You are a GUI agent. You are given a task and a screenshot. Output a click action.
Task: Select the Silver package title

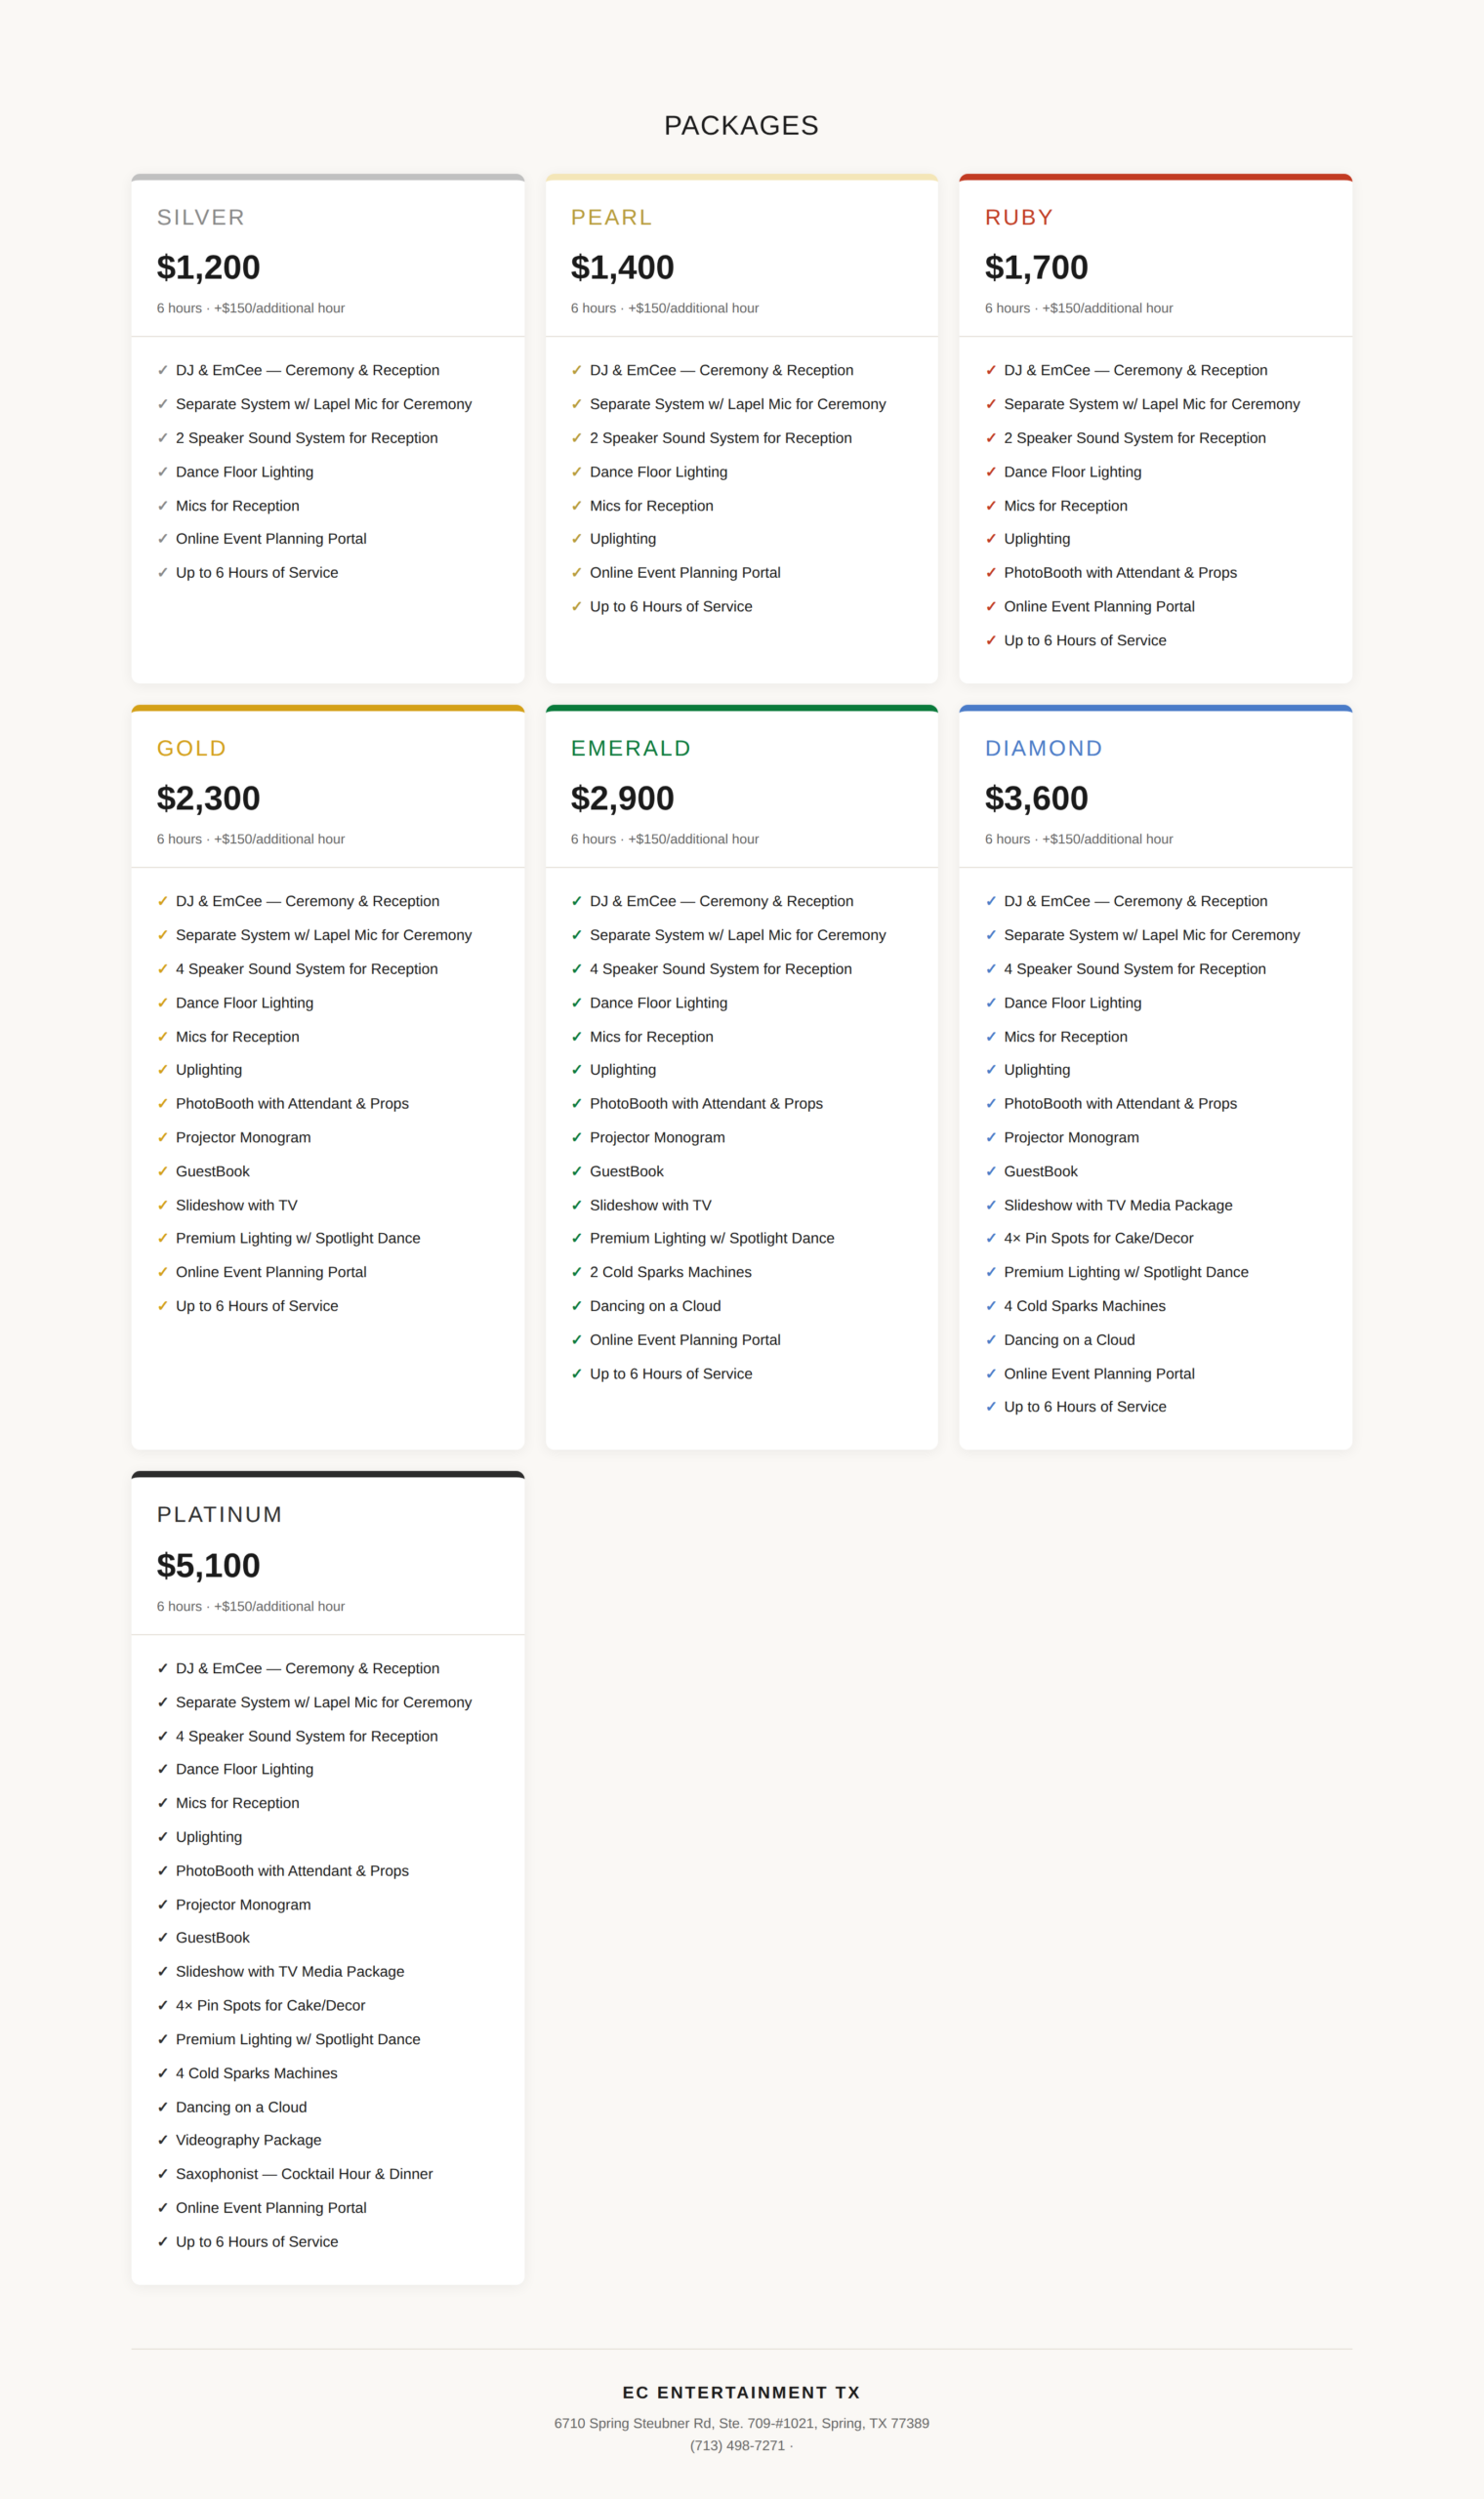201,218
